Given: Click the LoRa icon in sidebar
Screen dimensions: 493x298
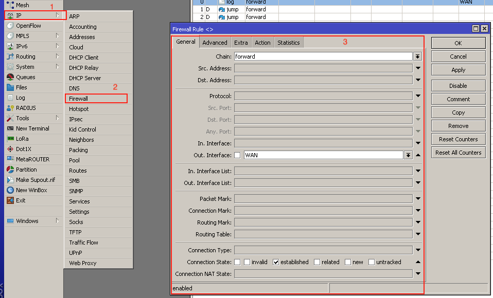Looking at the screenshot, I should [x=10, y=139].
